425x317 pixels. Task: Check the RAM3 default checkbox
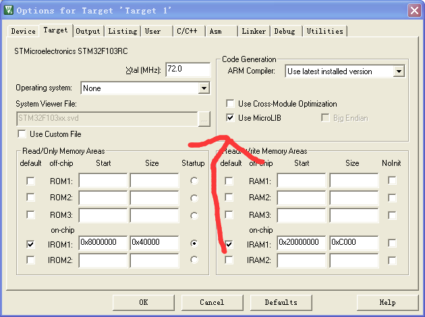[x=229, y=215]
